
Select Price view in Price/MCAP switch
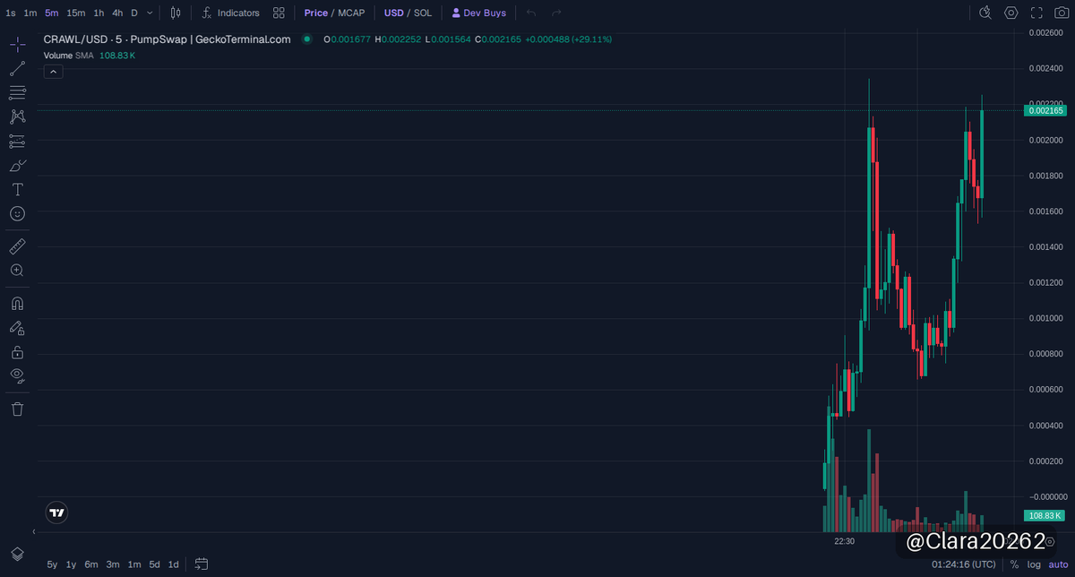(315, 13)
